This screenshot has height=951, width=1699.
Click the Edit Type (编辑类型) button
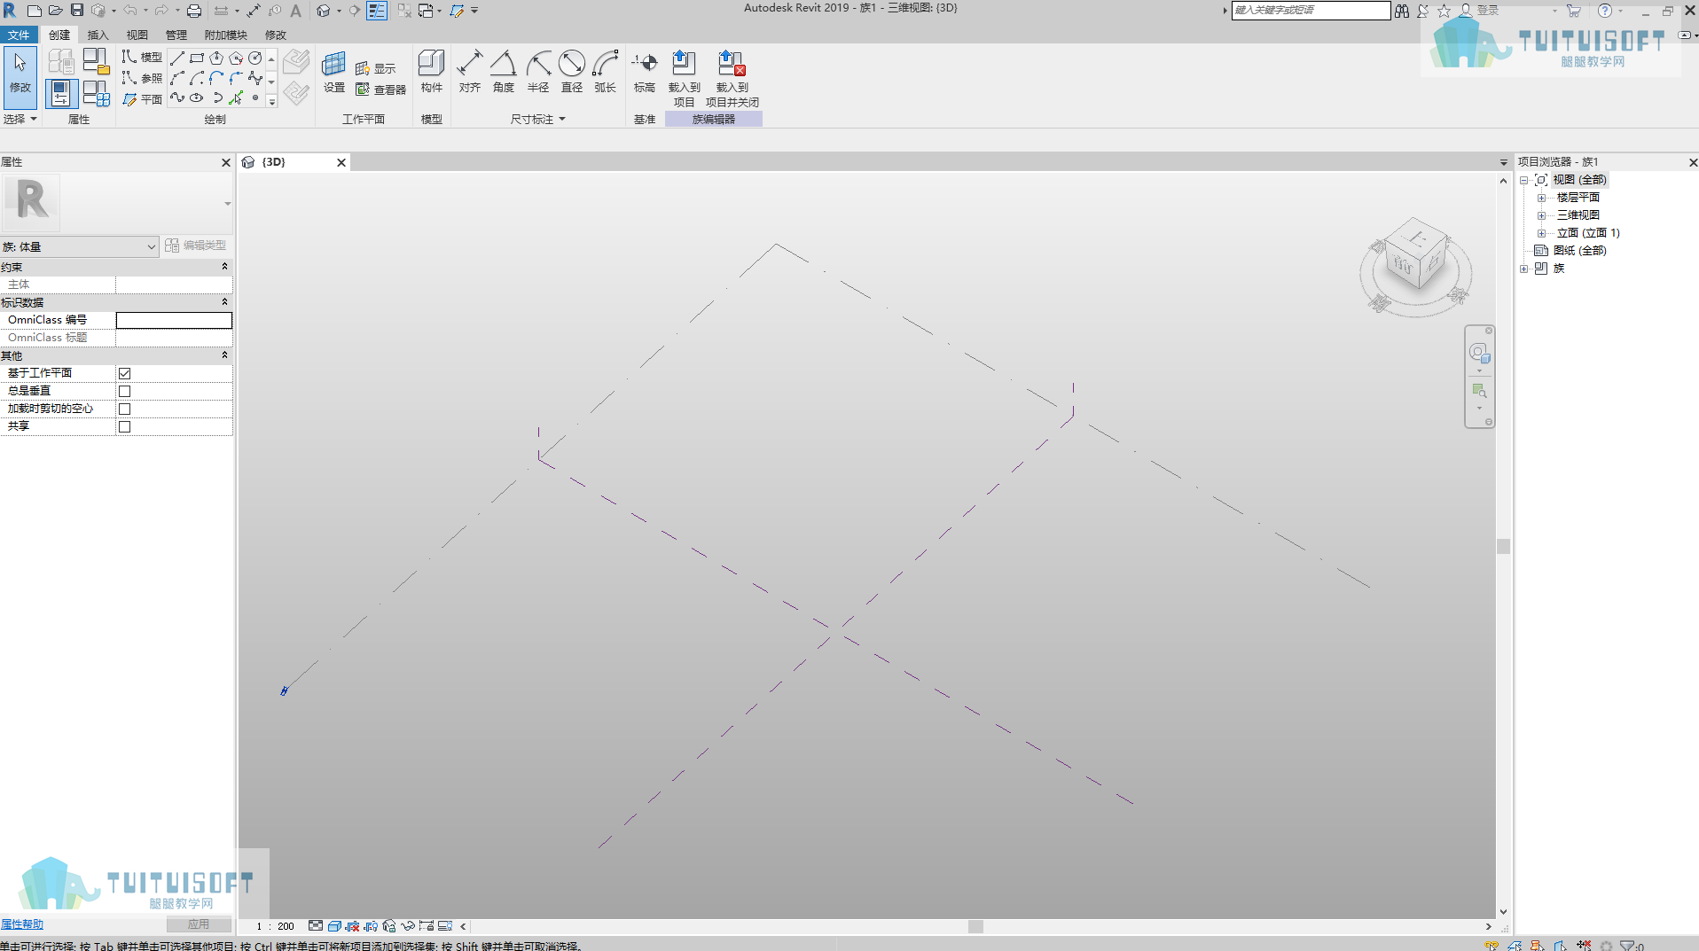196,246
